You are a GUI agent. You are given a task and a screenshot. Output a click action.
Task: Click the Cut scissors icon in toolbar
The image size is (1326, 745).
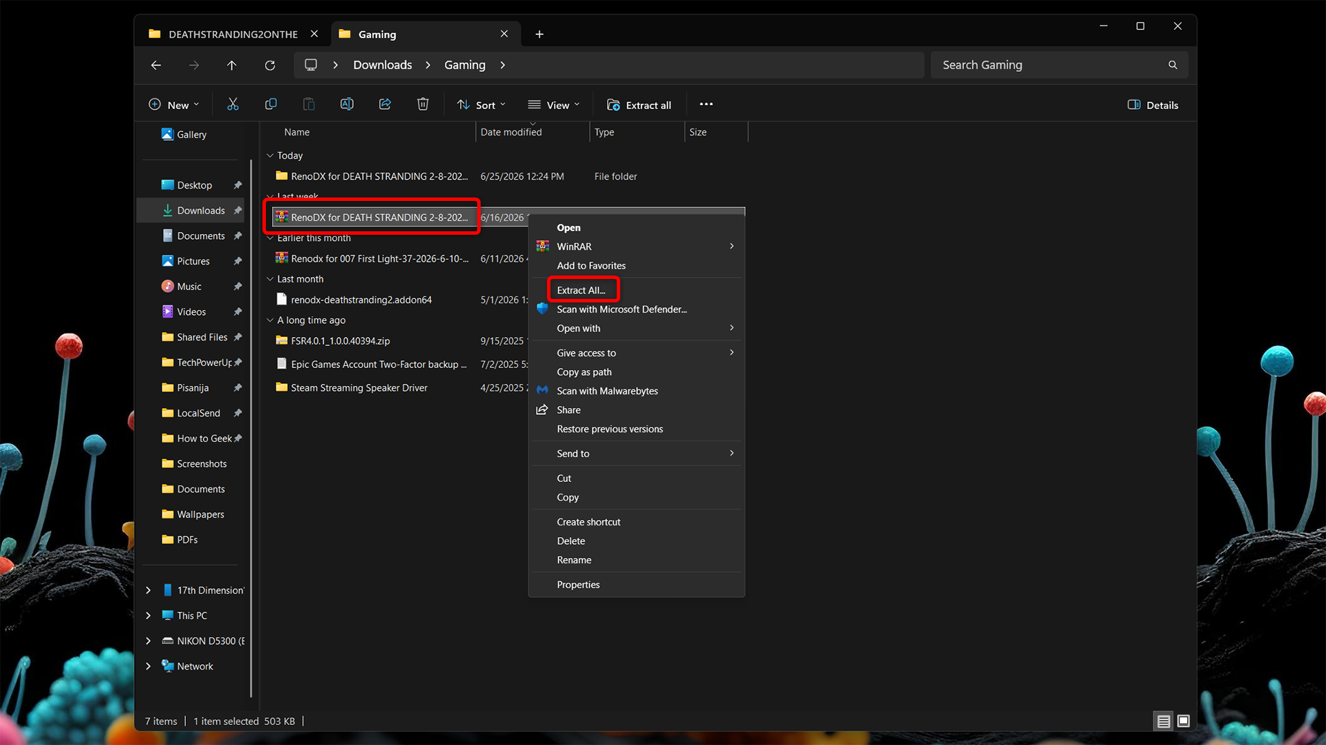[233, 104]
